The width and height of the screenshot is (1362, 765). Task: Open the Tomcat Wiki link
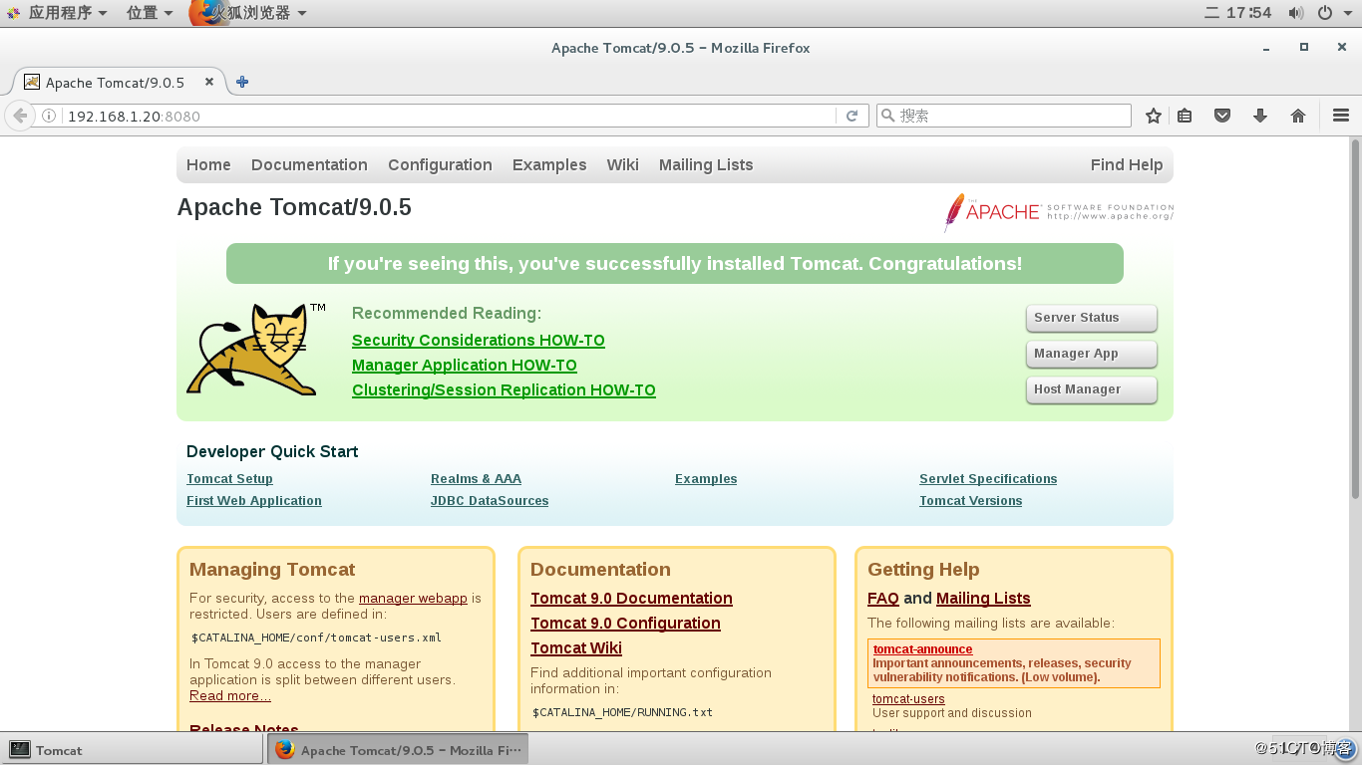pyautogui.click(x=576, y=648)
